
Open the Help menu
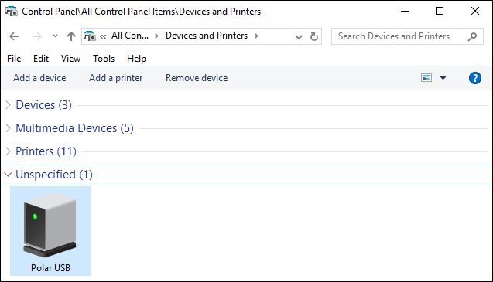pyautogui.click(x=136, y=59)
